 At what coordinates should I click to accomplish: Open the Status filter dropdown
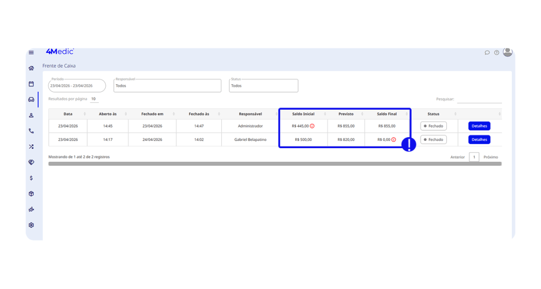click(263, 86)
